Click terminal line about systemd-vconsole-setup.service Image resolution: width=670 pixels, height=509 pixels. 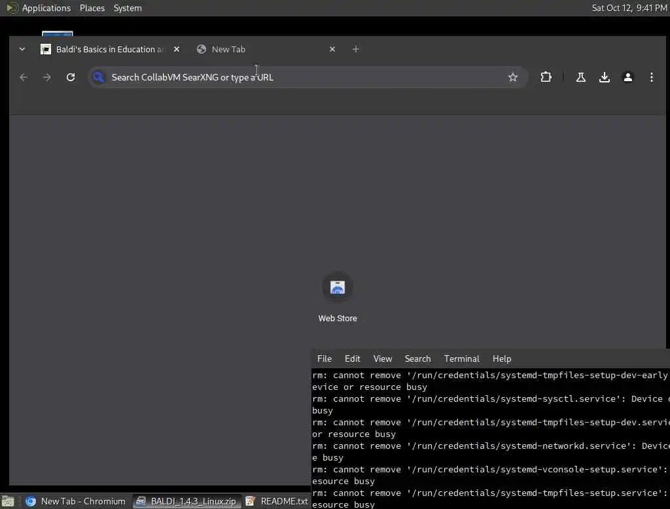pos(491,469)
